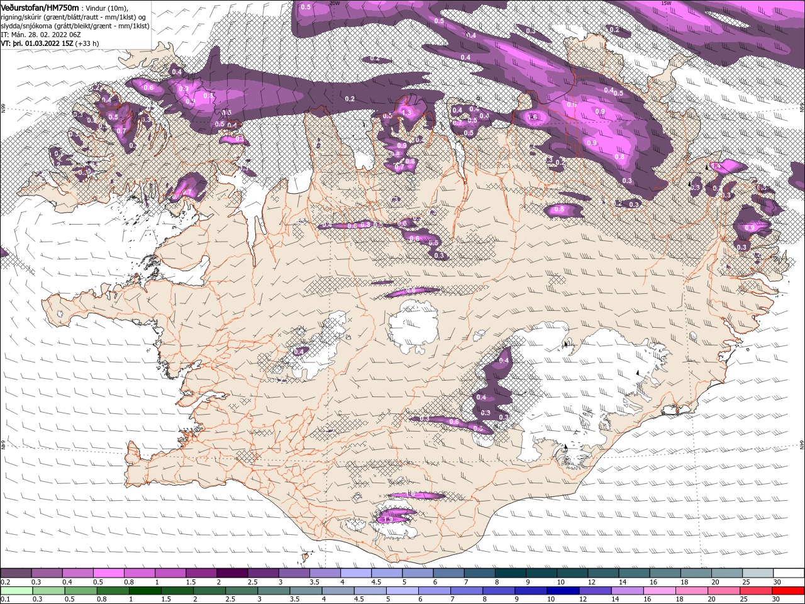Click lower legend swatch above the 2.5 label

pyautogui.click(x=242, y=590)
